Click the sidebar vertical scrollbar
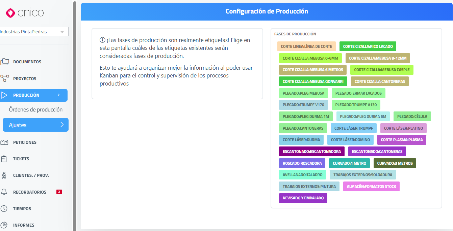Screen dimensions: 453x231 pos(75,114)
